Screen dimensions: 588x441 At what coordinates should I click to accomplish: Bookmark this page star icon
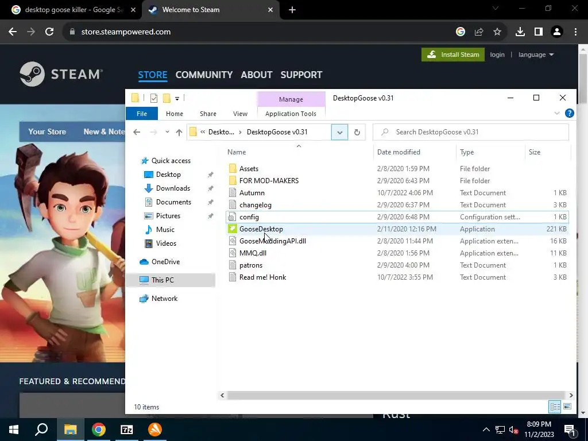(x=497, y=32)
